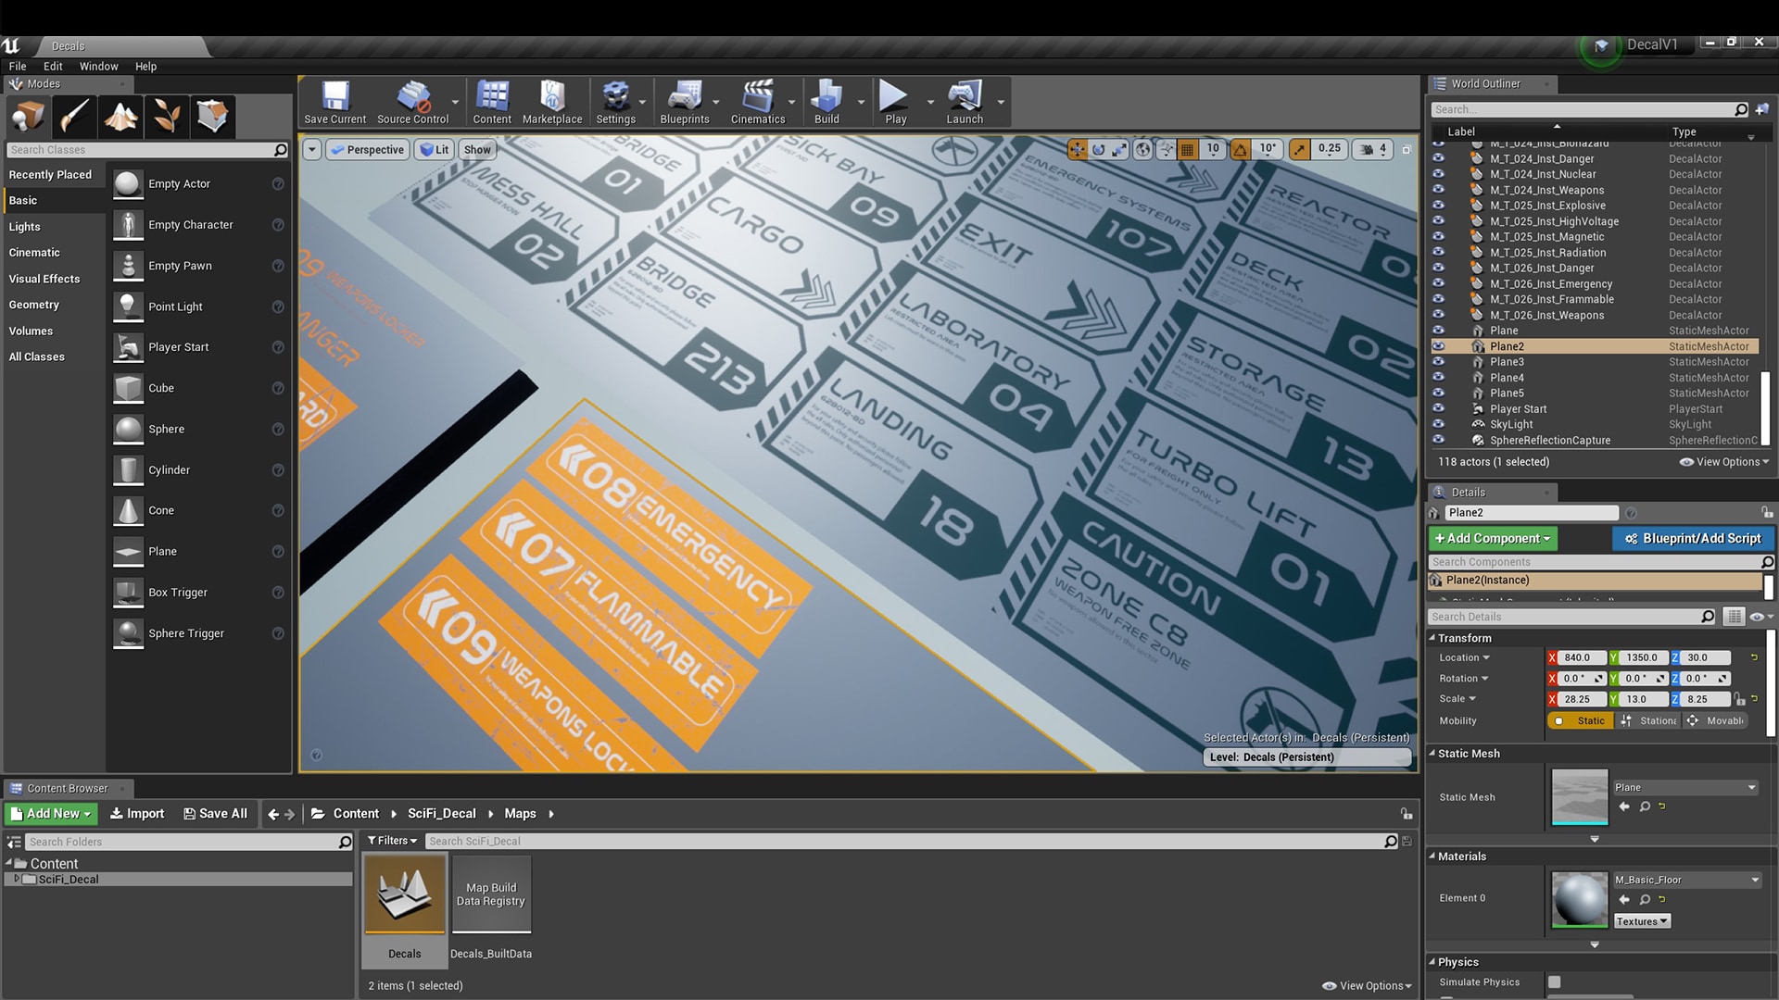This screenshot has width=1779, height=1000.
Task: Collapse the Transform section in Details
Action: [1434, 638]
